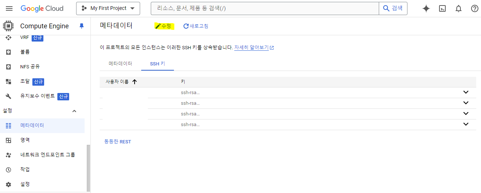Click the 검색 search button
This screenshot has height=193, width=481.
[393, 8]
